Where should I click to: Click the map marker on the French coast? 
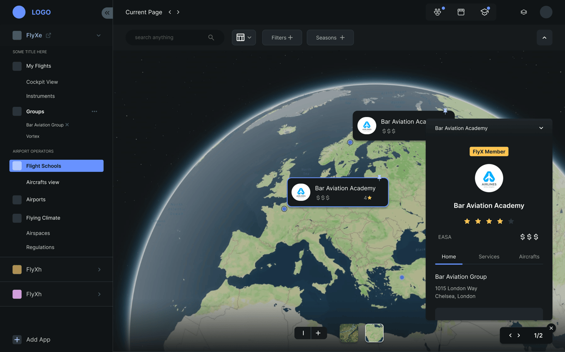(x=284, y=209)
